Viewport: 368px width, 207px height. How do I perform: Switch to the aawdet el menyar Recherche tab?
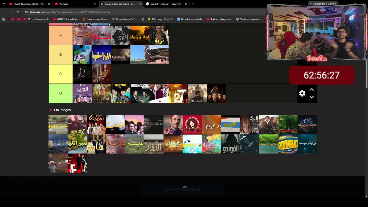click(166, 4)
